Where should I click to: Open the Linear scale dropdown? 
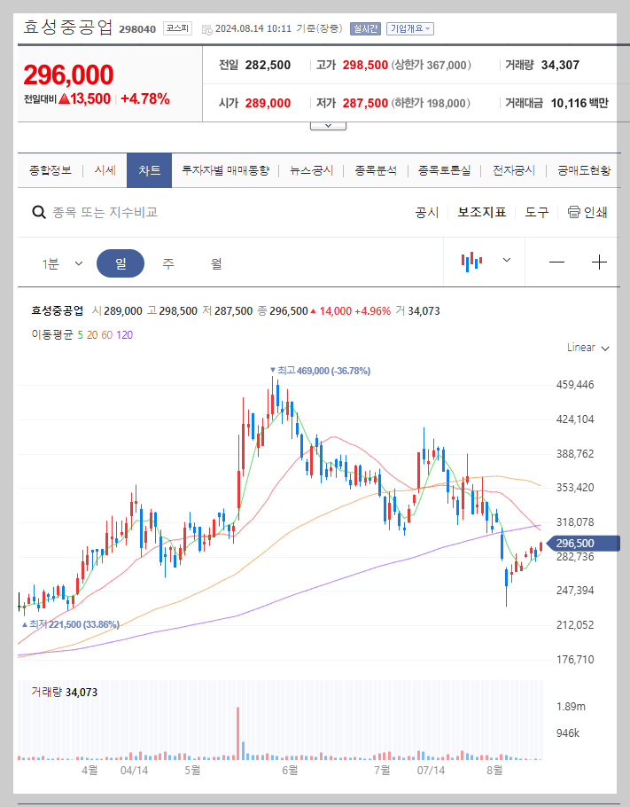click(586, 347)
